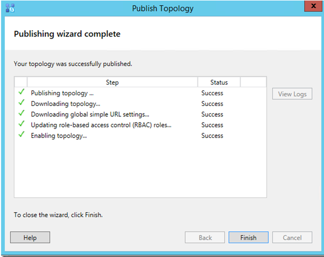324x257 pixels.
Task: Click checkmark beside Downloading global simple URL
Action: [x=21, y=113]
